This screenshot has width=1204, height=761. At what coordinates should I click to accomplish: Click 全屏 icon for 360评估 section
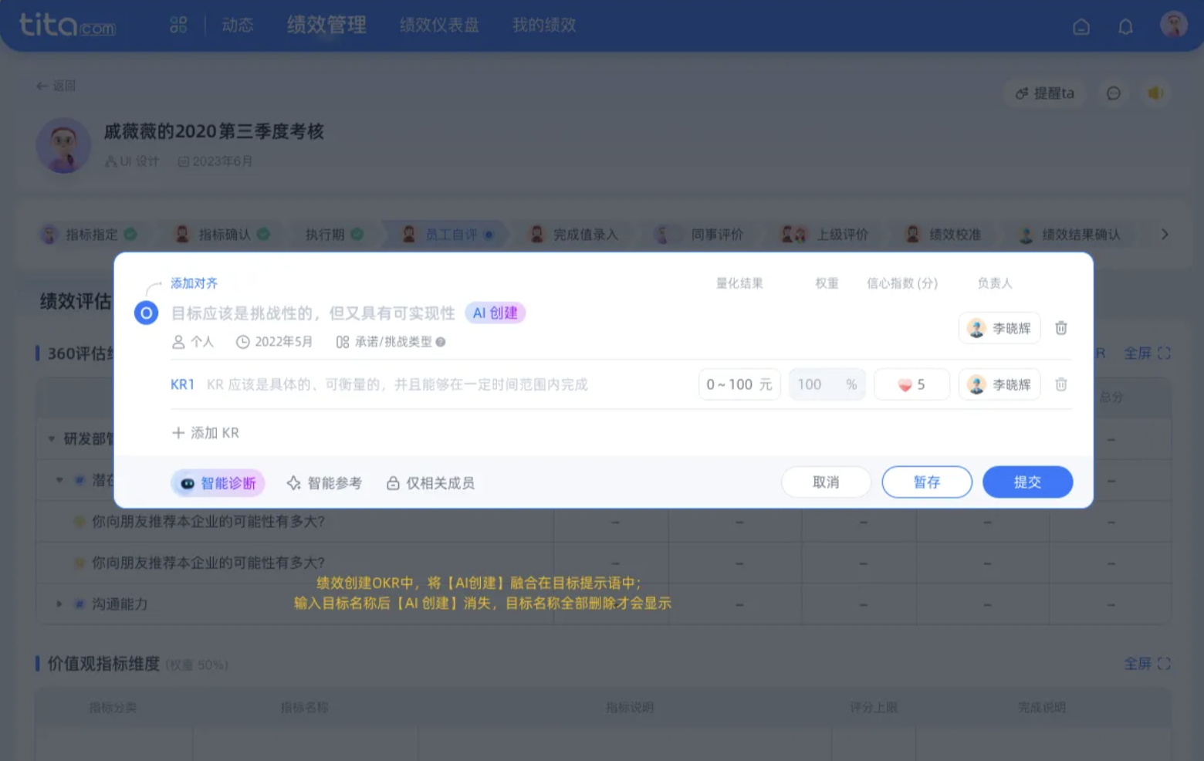point(1147,353)
